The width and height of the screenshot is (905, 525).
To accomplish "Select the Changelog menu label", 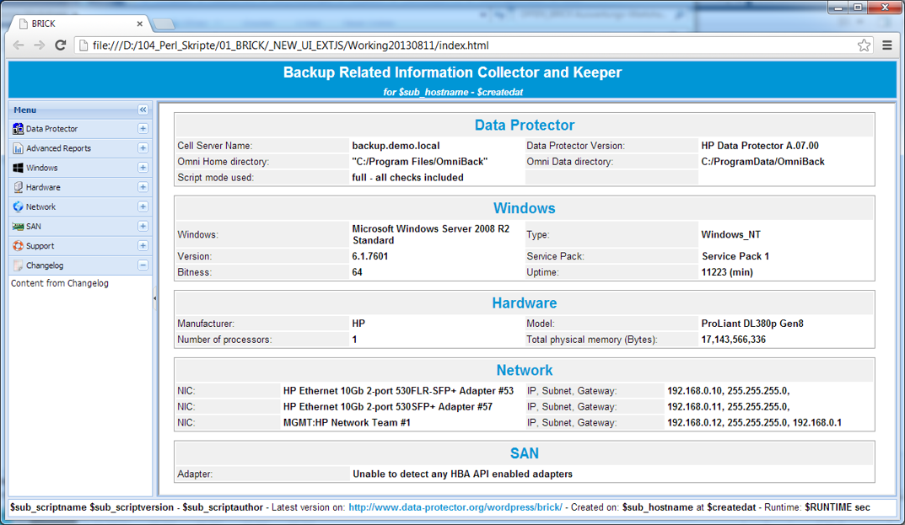I will (x=45, y=265).
